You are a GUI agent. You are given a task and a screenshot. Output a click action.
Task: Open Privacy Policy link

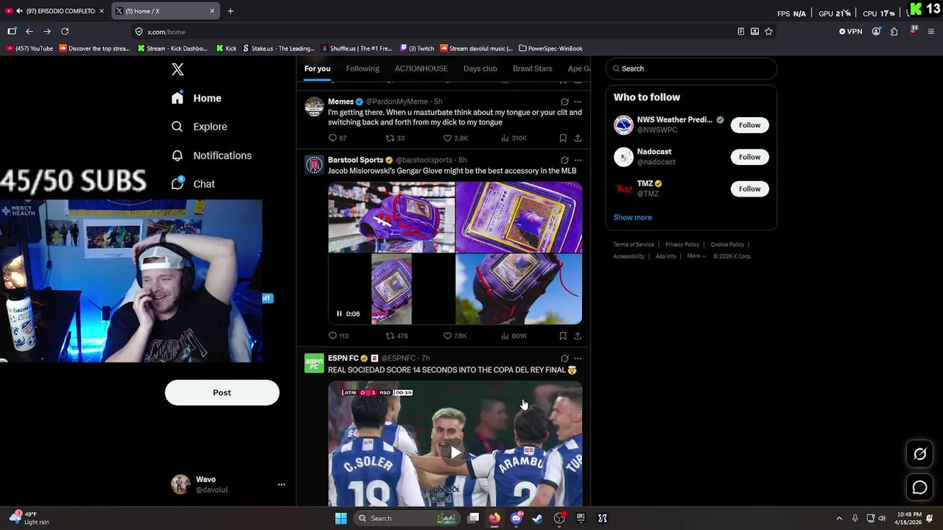tap(682, 244)
